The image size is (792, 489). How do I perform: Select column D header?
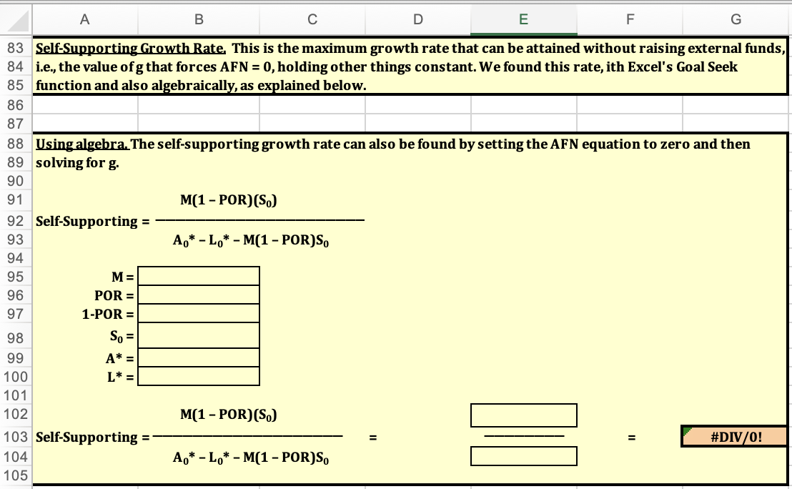click(417, 20)
